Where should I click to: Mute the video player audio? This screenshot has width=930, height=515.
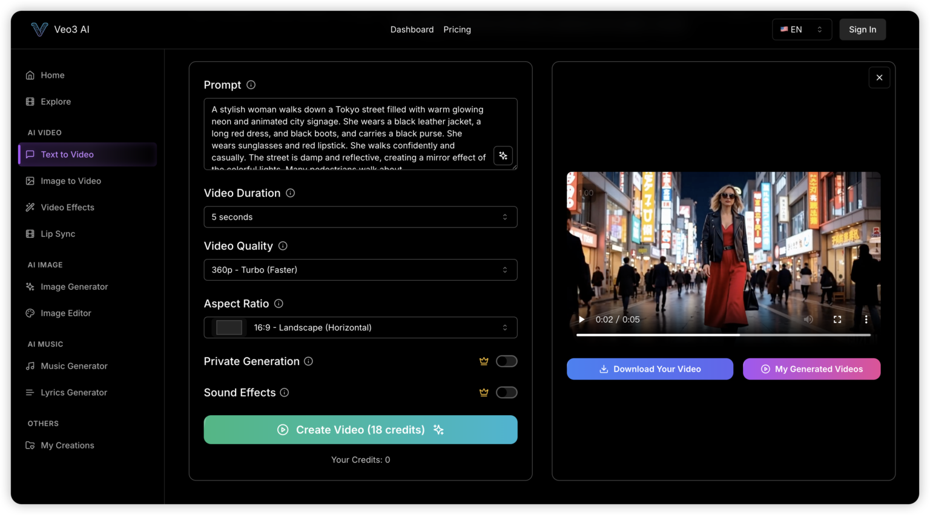(x=808, y=319)
